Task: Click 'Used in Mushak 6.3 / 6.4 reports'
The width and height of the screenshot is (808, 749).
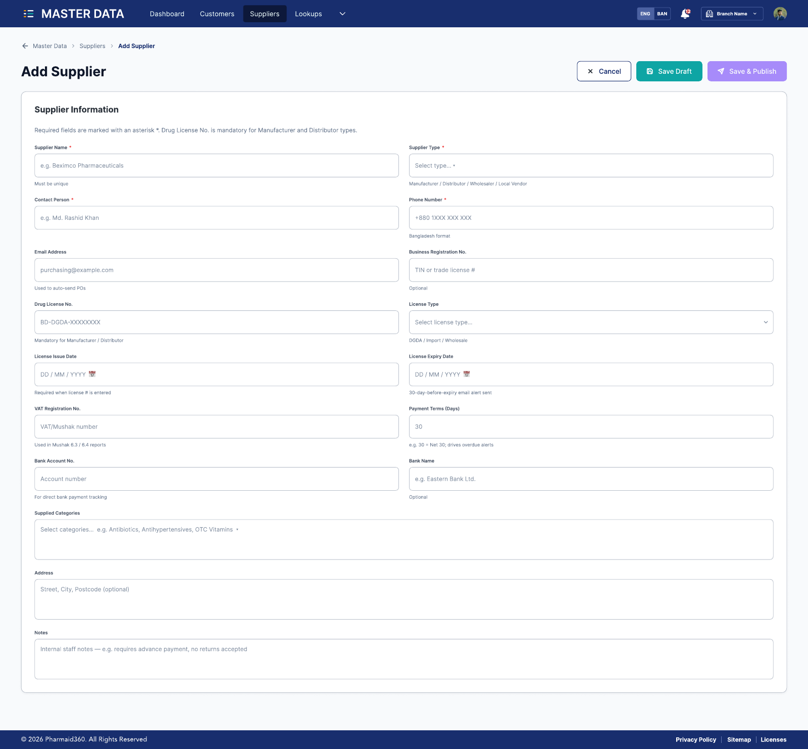Action: tap(70, 445)
